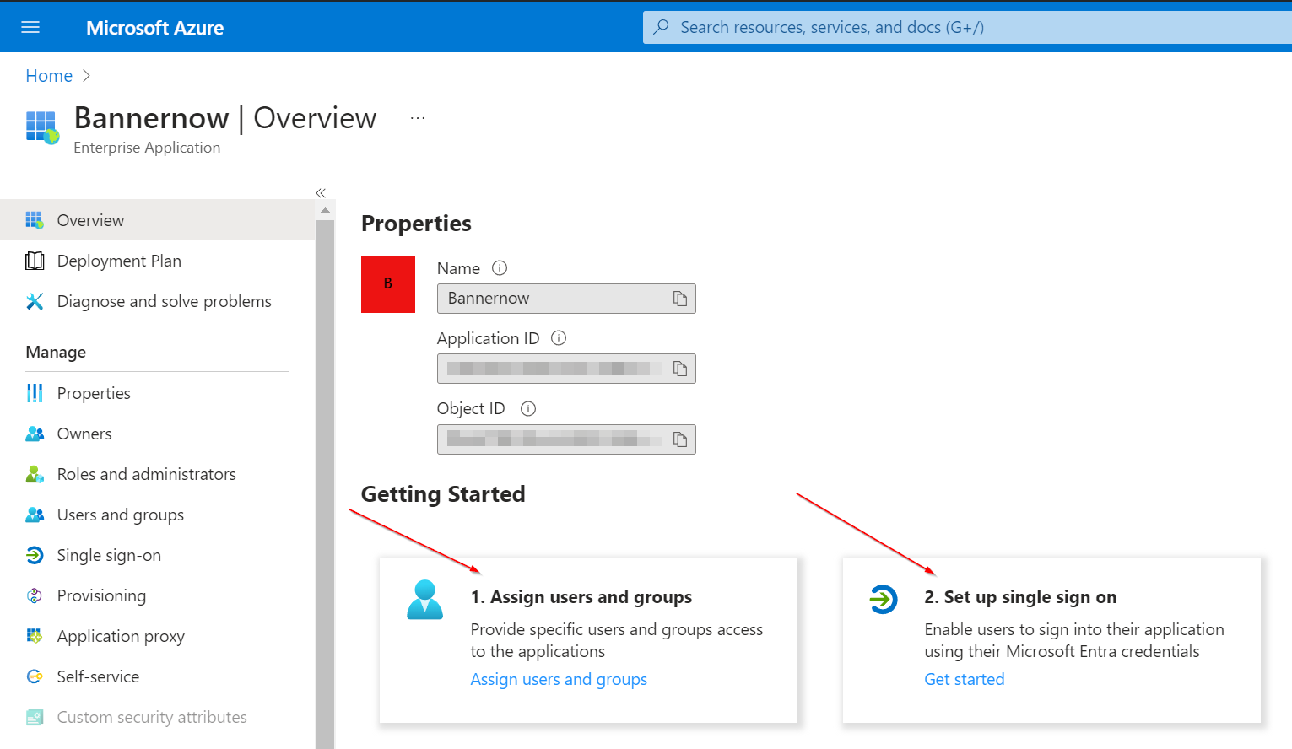This screenshot has width=1292, height=749.
Task: Click the Getting Started heading
Action: tap(443, 494)
